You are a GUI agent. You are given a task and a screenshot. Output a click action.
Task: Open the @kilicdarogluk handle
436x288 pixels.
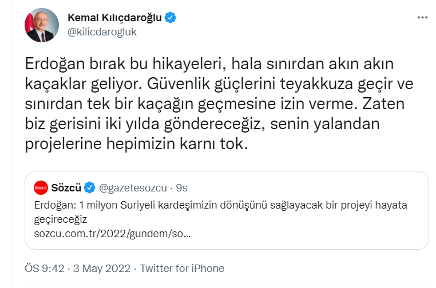(x=102, y=31)
